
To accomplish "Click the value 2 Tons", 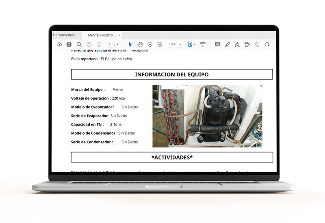I will click(116, 124).
